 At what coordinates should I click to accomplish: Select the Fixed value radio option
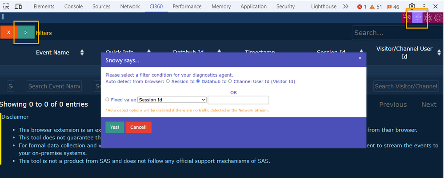click(108, 100)
